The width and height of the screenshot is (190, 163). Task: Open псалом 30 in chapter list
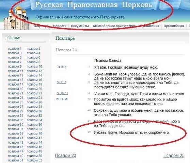coord(34,111)
